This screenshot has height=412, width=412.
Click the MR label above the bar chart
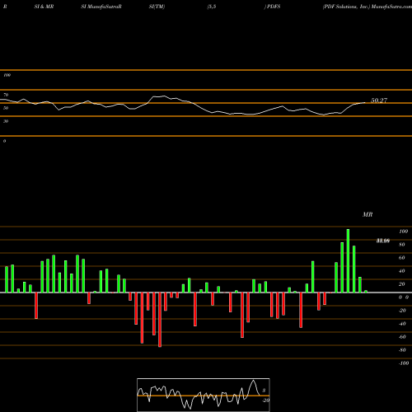click(368, 214)
